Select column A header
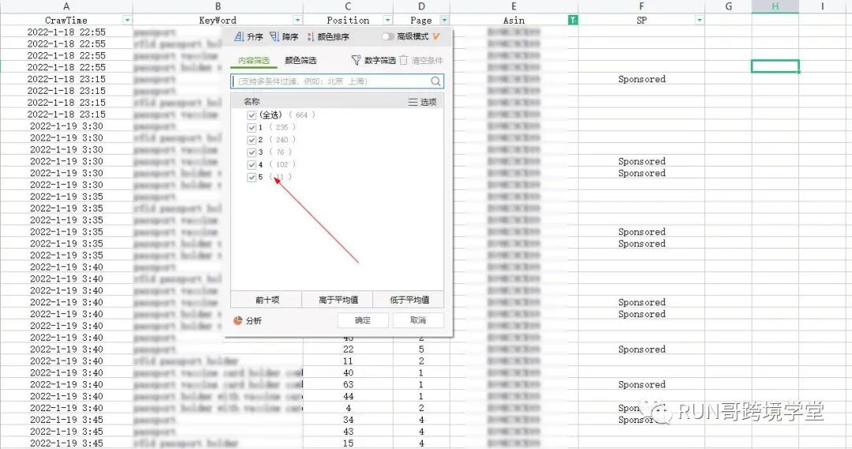Image resolution: width=852 pixels, height=449 pixels. pos(66,6)
